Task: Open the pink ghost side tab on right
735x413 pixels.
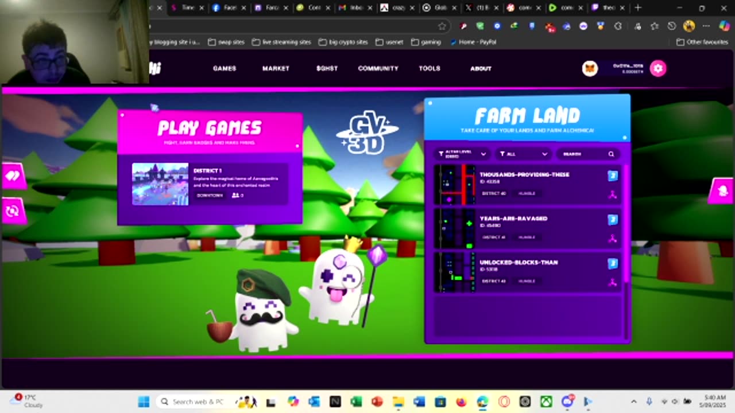Action: (x=722, y=191)
